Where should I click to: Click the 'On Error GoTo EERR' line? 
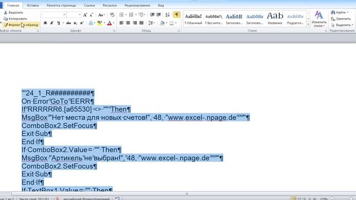(58, 101)
